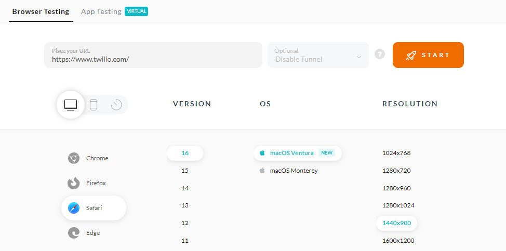This screenshot has height=251, width=506.
Task: Choose 1600x1200 resolution
Action: coord(398,240)
